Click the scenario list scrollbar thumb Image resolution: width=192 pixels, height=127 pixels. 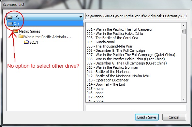[184, 32]
